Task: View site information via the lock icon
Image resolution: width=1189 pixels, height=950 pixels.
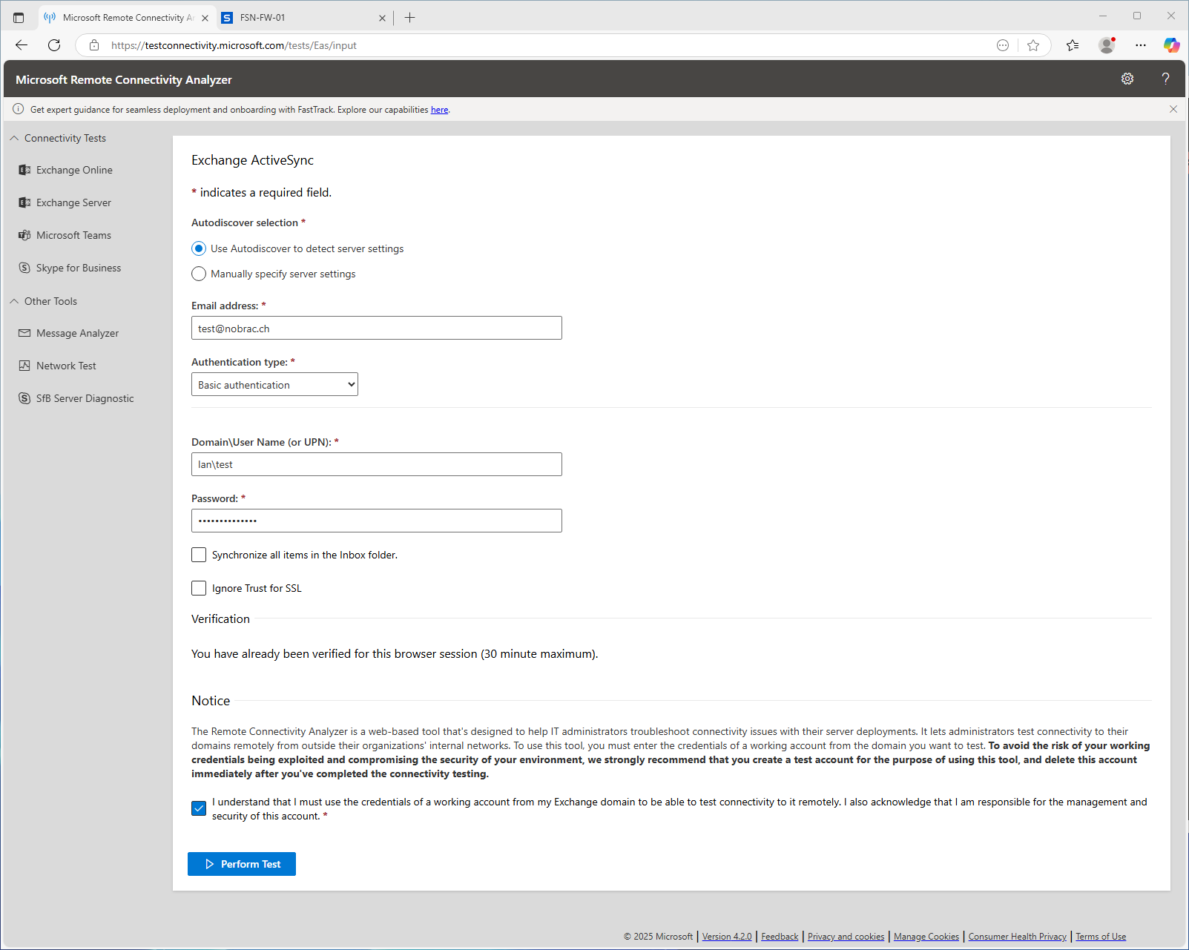Action: pos(94,45)
